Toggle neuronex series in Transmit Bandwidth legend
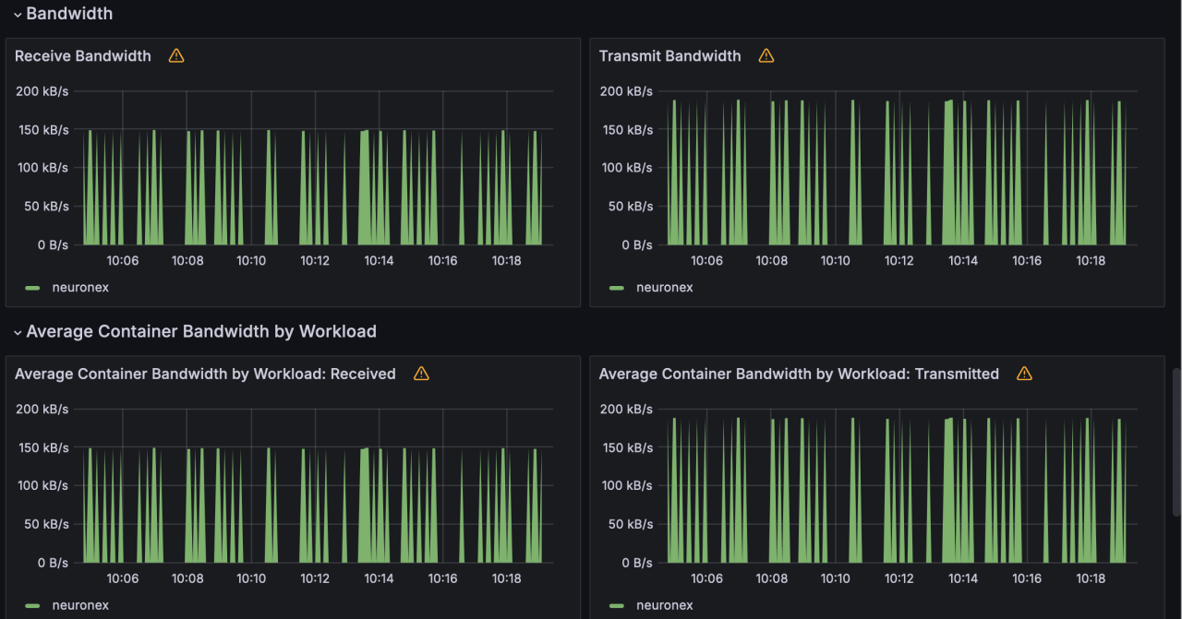1182x619 pixels. [665, 288]
